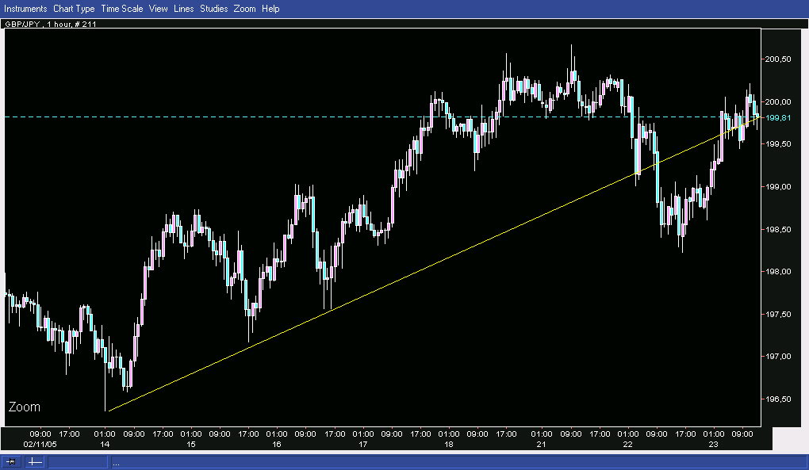809x470 pixels.
Task: Click the empty status field beside crosshair
Action: pyautogui.click(x=78, y=462)
